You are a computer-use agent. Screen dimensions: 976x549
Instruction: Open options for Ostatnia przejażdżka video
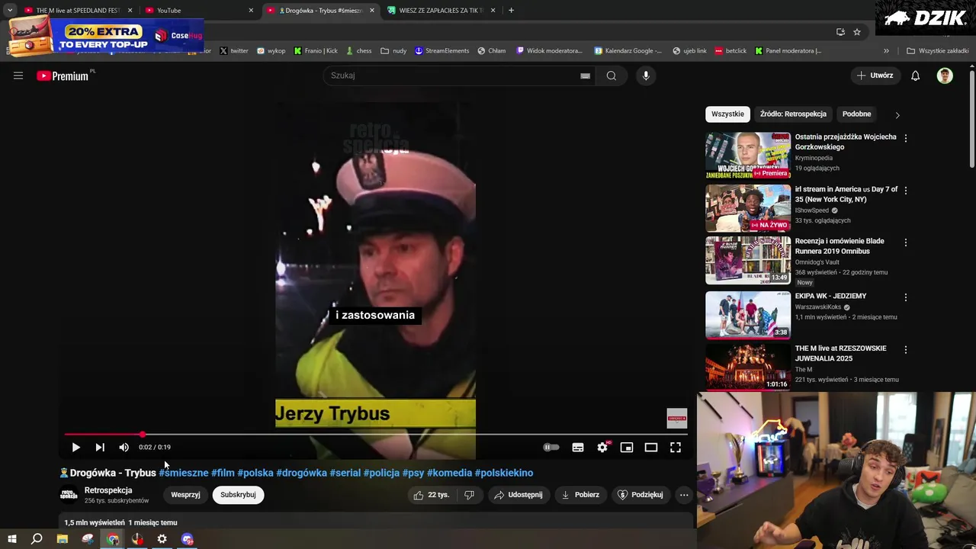tap(906, 139)
